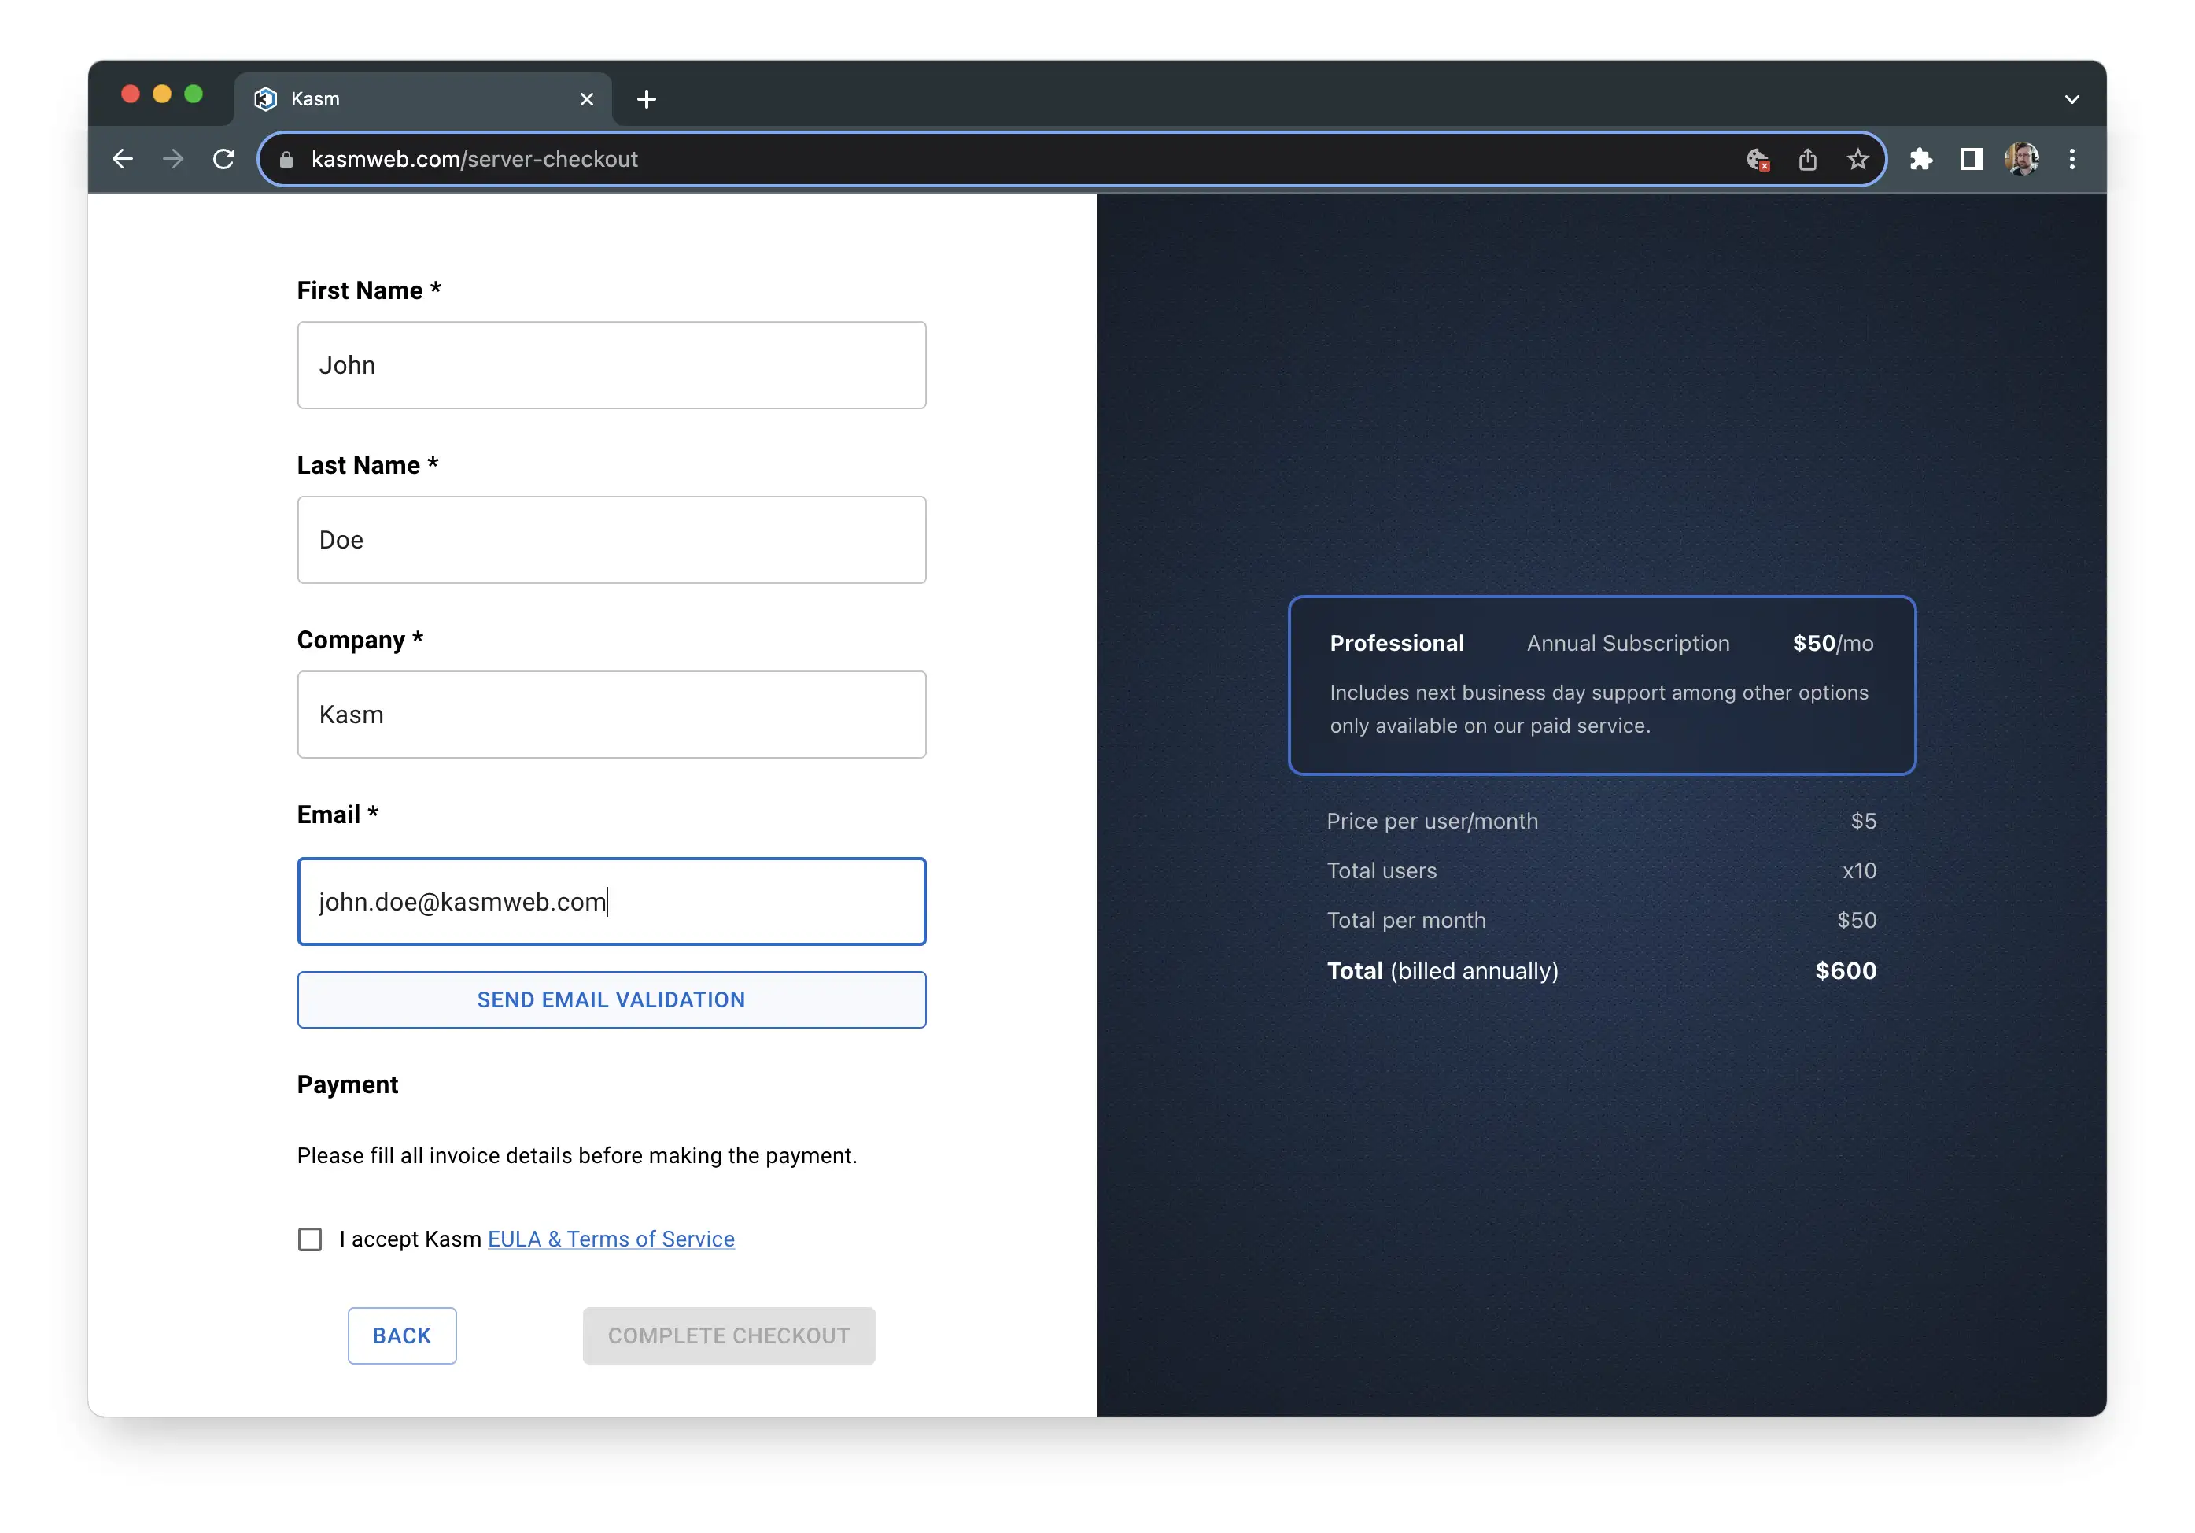Open the profile avatar menu

(2021, 160)
